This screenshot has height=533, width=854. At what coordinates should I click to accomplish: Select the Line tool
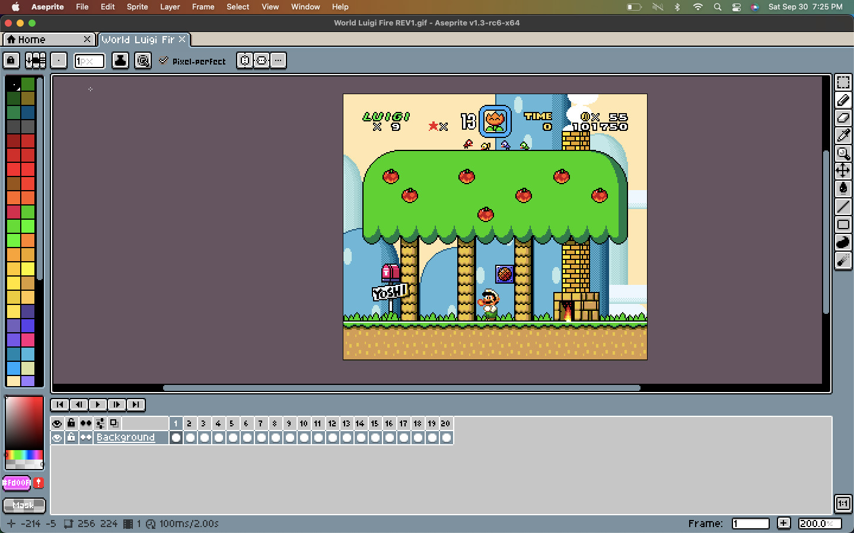point(843,207)
